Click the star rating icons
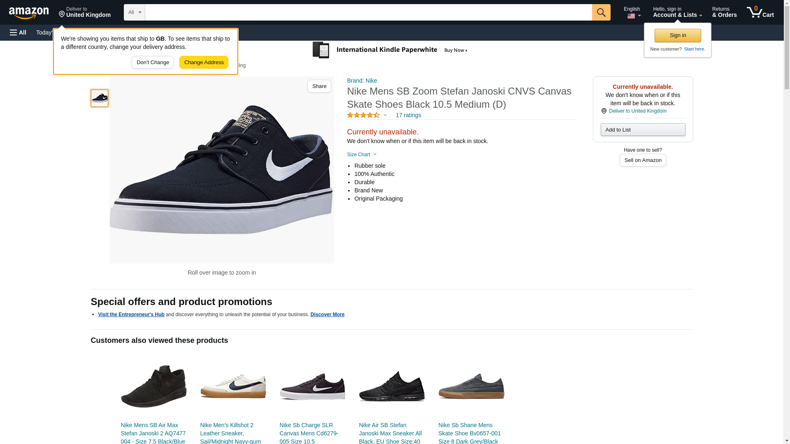Image resolution: width=790 pixels, height=444 pixels. tap(363, 116)
